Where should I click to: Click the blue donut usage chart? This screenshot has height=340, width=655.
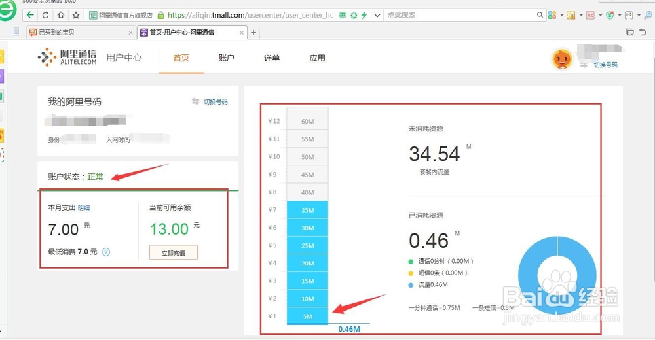pos(557,275)
